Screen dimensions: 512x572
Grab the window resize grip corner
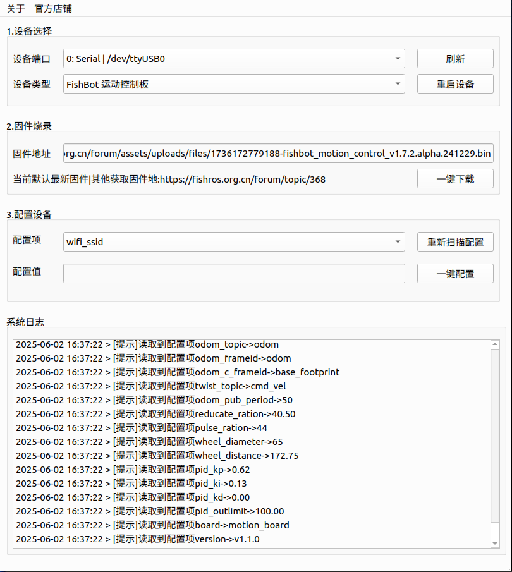click(x=508, y=567)
